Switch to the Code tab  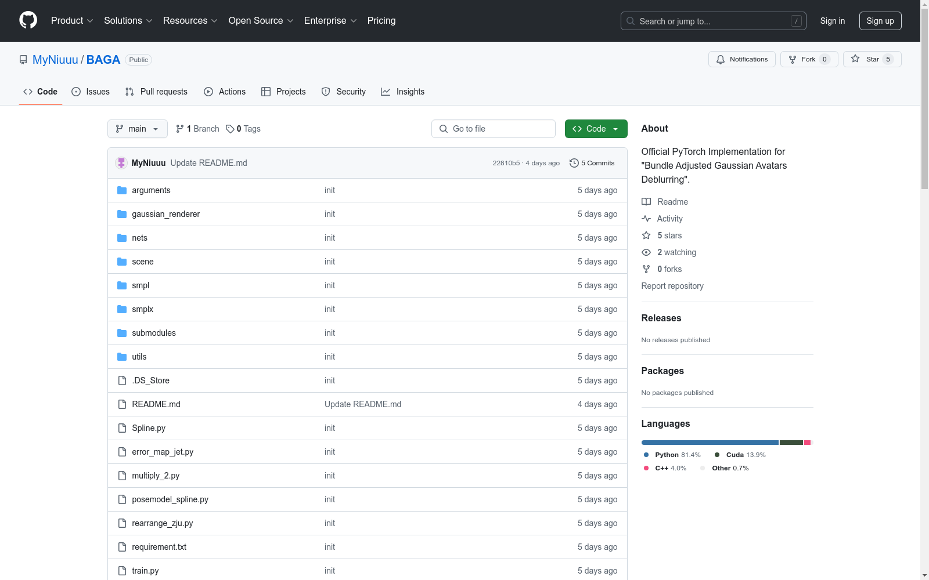(41, 92)
